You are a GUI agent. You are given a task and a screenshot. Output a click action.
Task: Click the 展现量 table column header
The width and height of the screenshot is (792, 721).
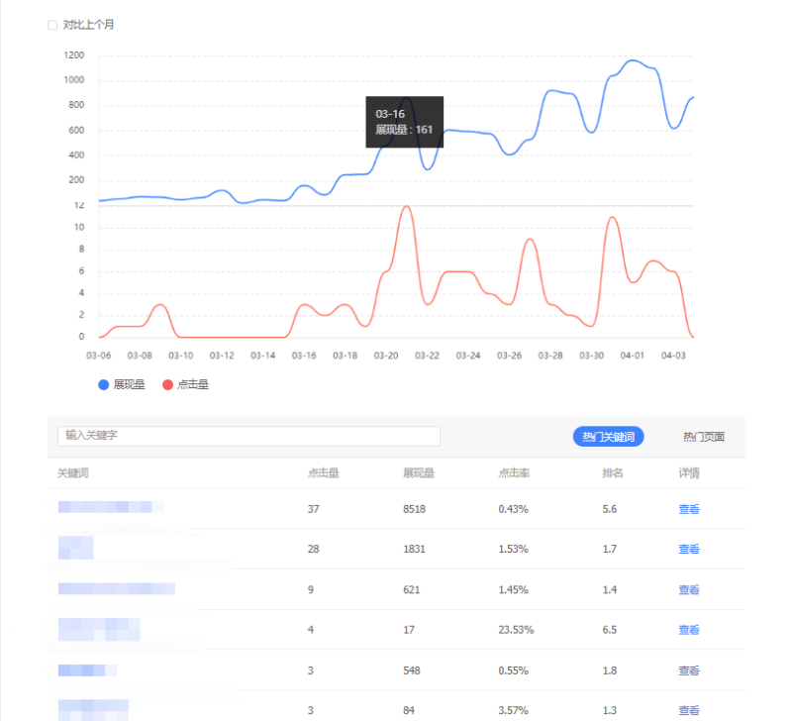(x=418, y=473)
